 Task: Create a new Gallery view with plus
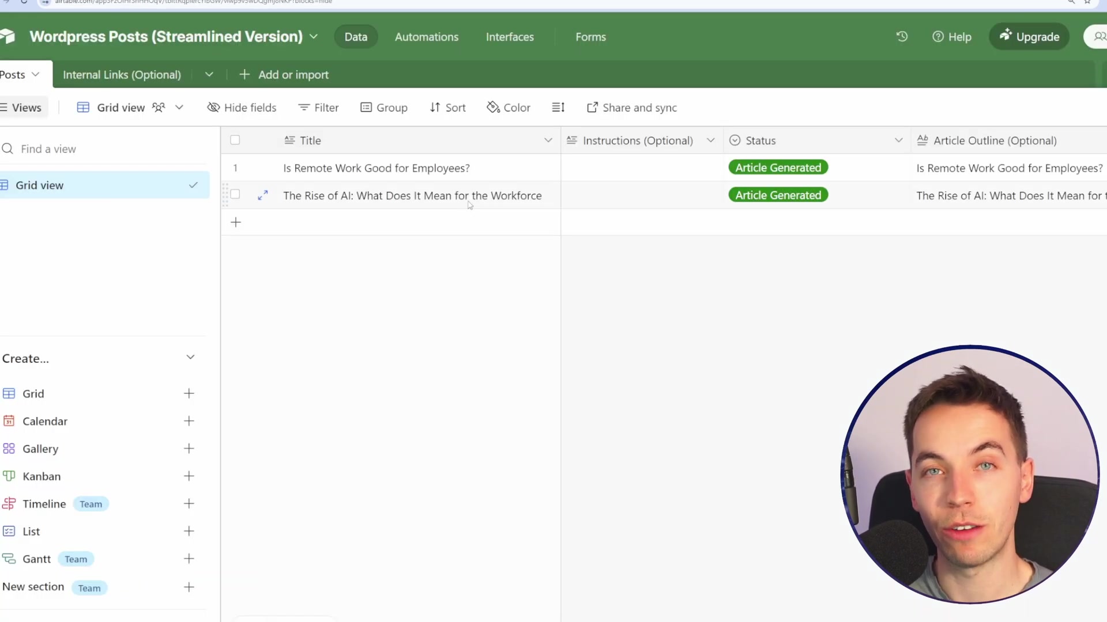pyautogui.click(x=189, y=449)
